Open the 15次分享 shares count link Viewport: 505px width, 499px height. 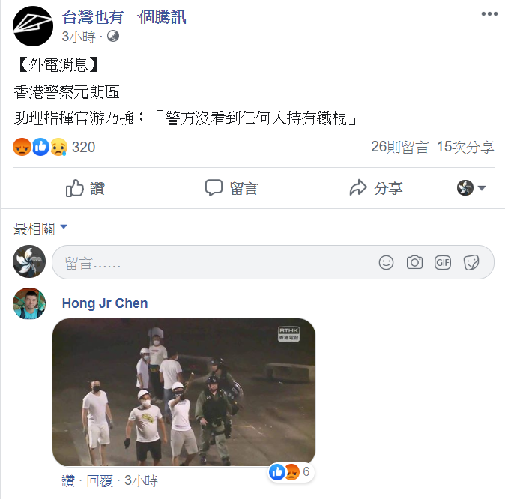pyautogui.click(x=465, y=147)
